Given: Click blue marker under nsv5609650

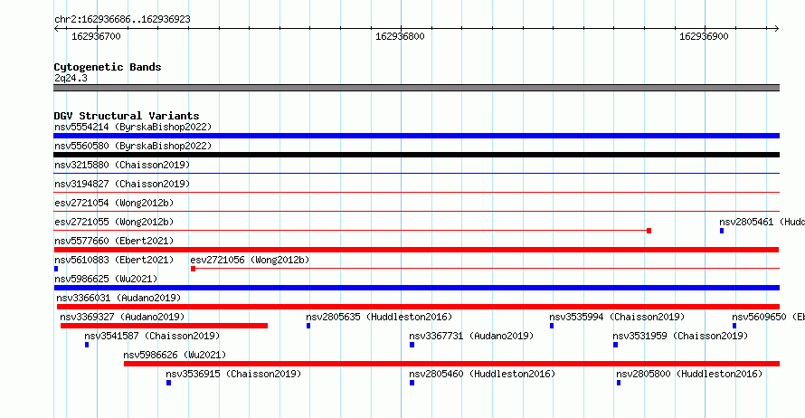Looking at the screenshot, I should pos(734,326).
